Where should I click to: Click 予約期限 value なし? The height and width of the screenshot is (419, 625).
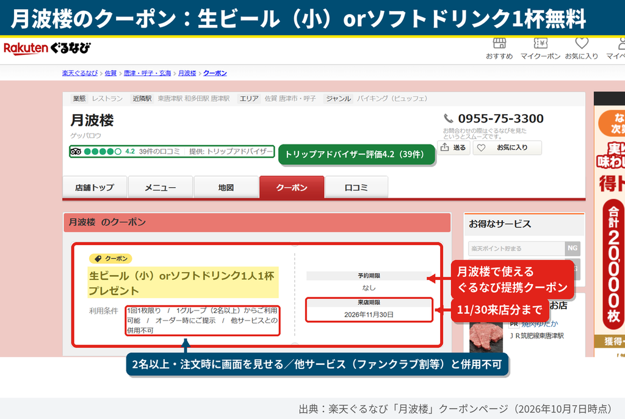pyautogui.click(x=369, y=287)
